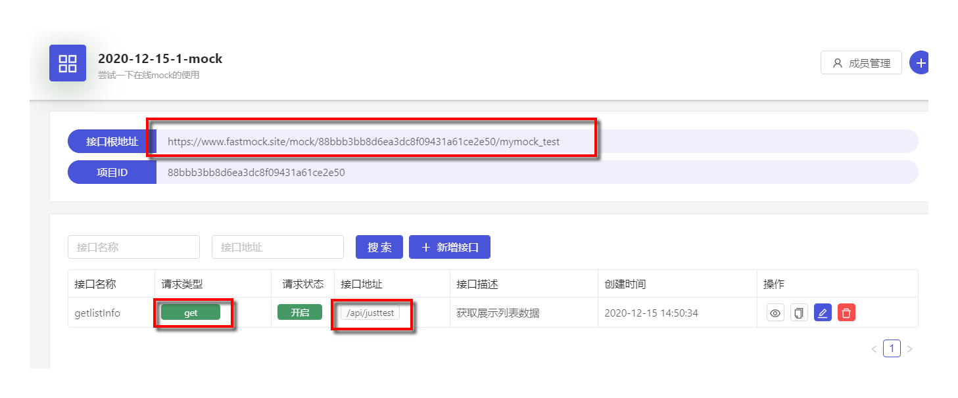Viewport: 958px width, 398px height.
Task: Edit getlistInfo using the blue pencil icon
Action: [x=823, y=313]
